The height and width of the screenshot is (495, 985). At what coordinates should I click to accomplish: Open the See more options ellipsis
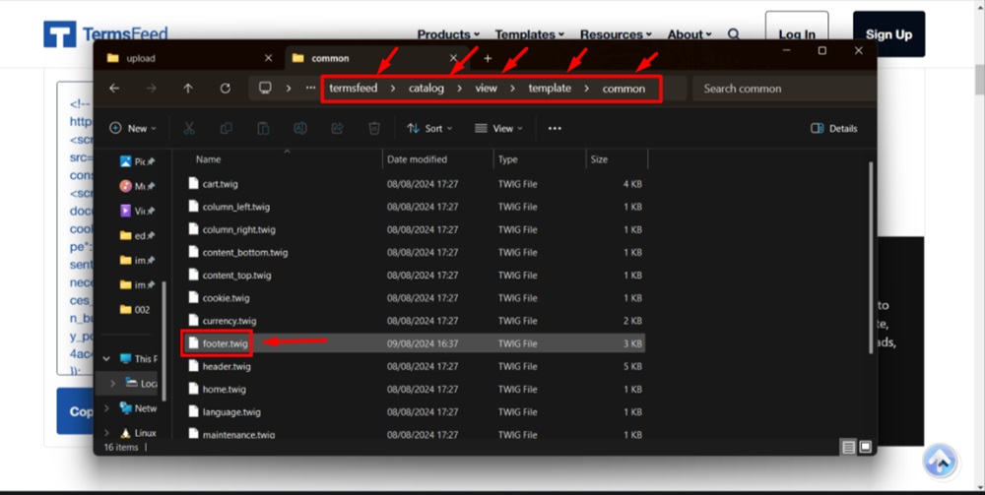[x=555, y=128]
